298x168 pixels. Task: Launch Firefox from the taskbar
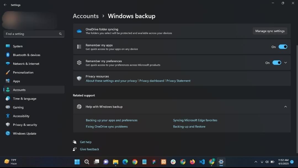(x=192, y=162)
